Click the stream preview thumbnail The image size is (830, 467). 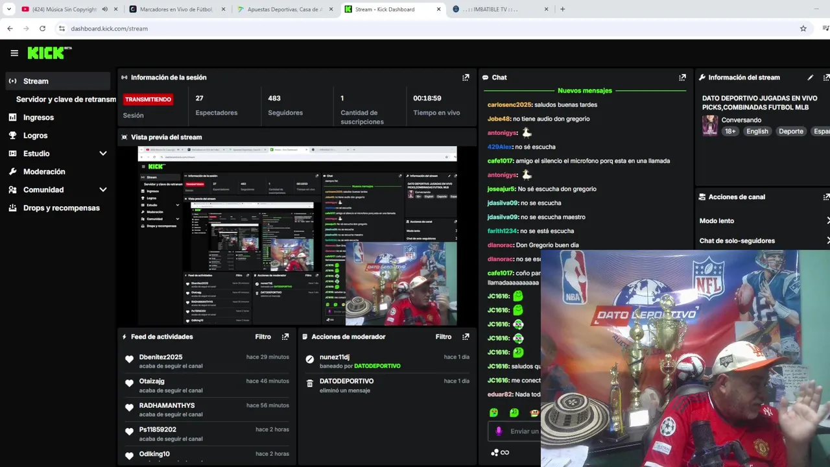point(297,235)
